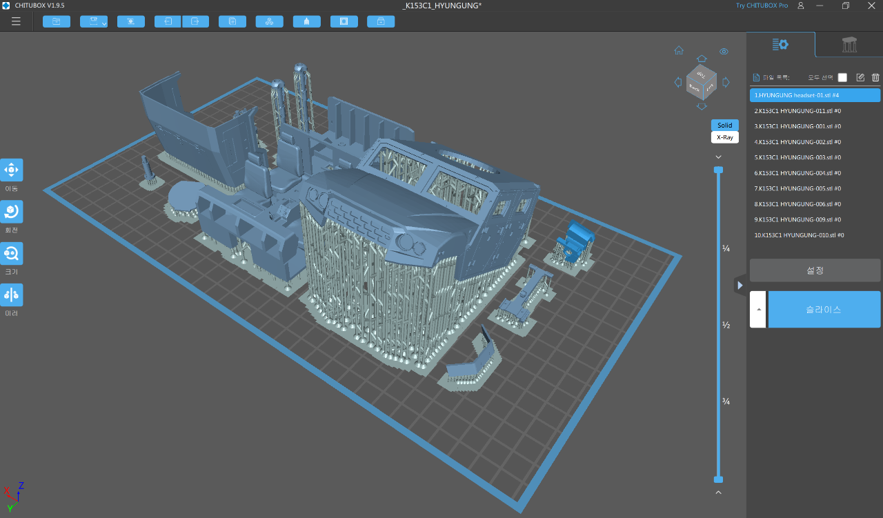The height and width of the screenshot is (518, 883).
Task: Switch to the supports settings tab
Action: pos(849,45)
